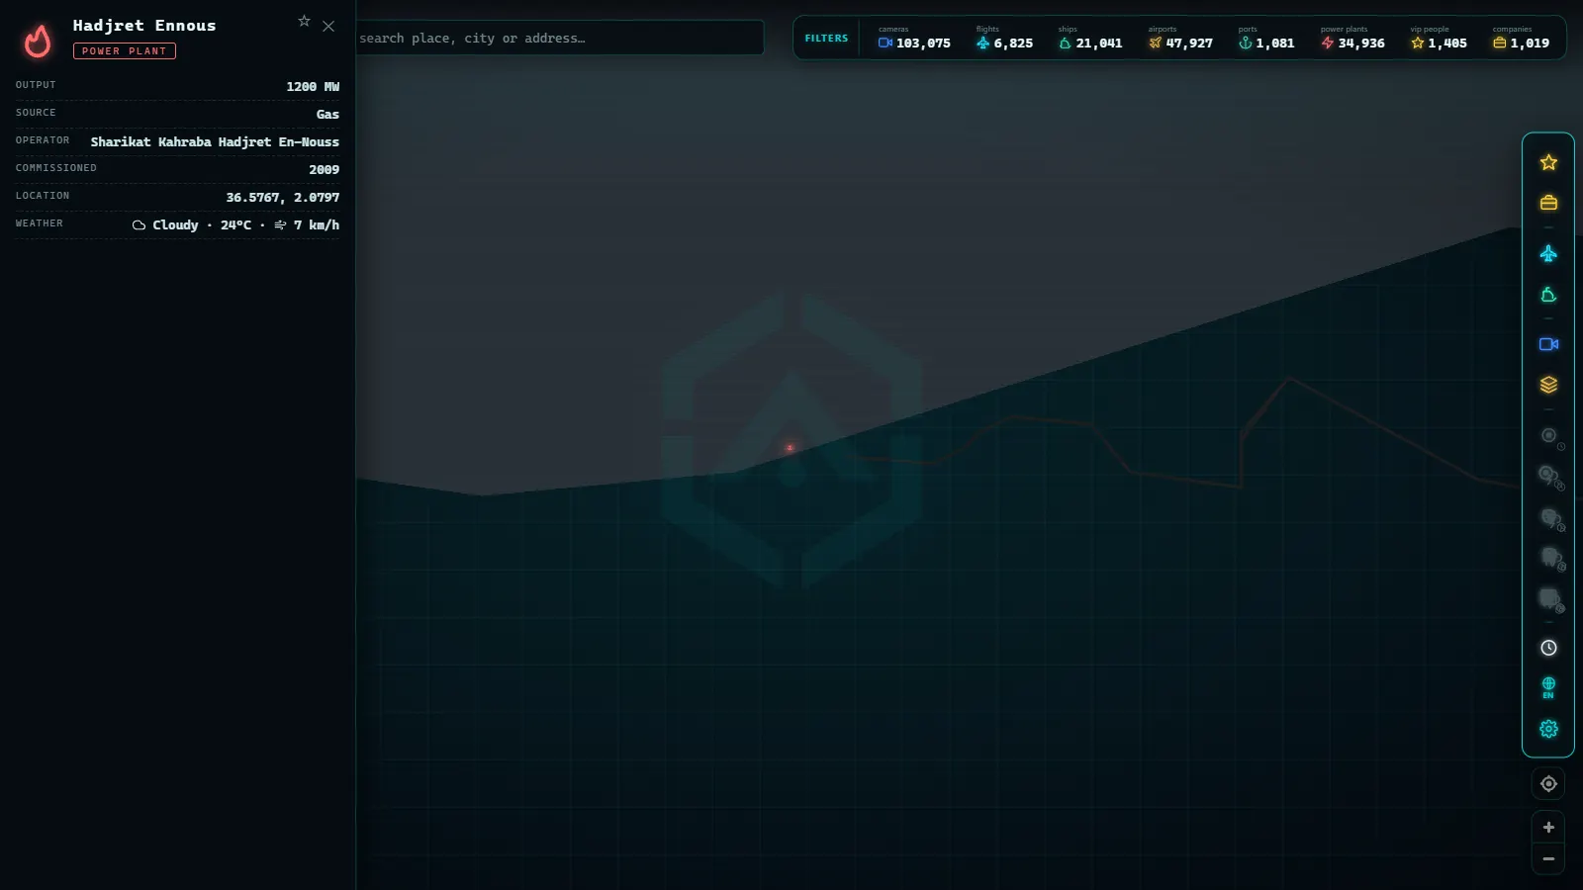
Task: Click the airplane icon in the sidebar
Action: click(x=1548, y=254)
